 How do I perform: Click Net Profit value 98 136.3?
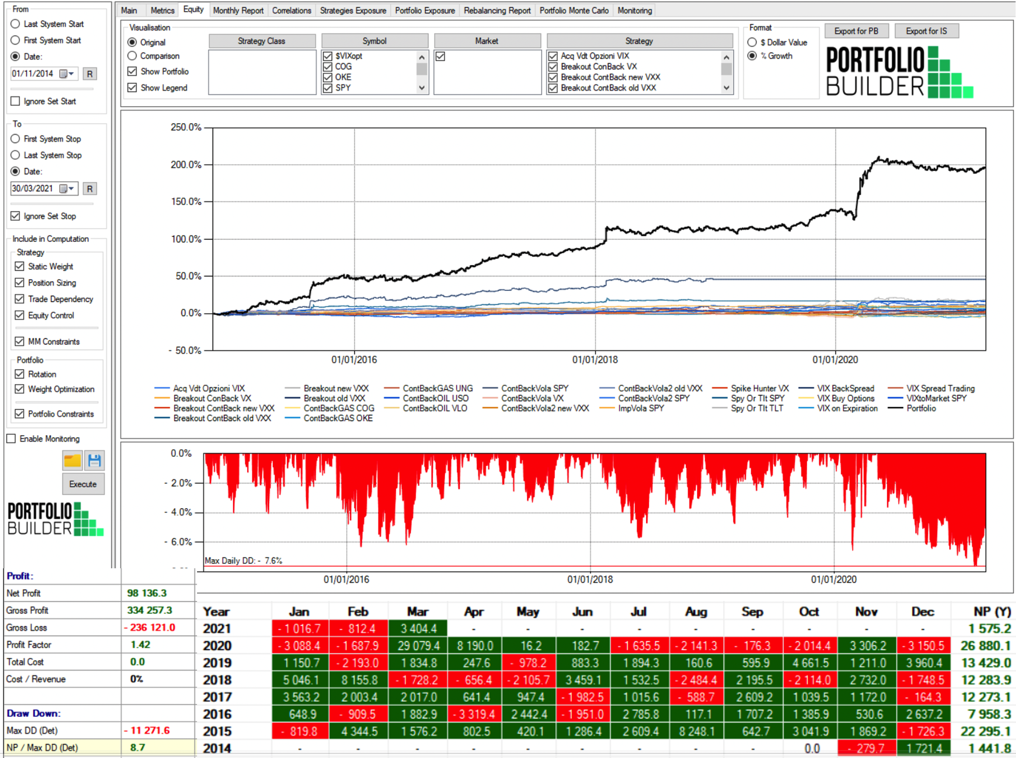(x=147, y=593)
